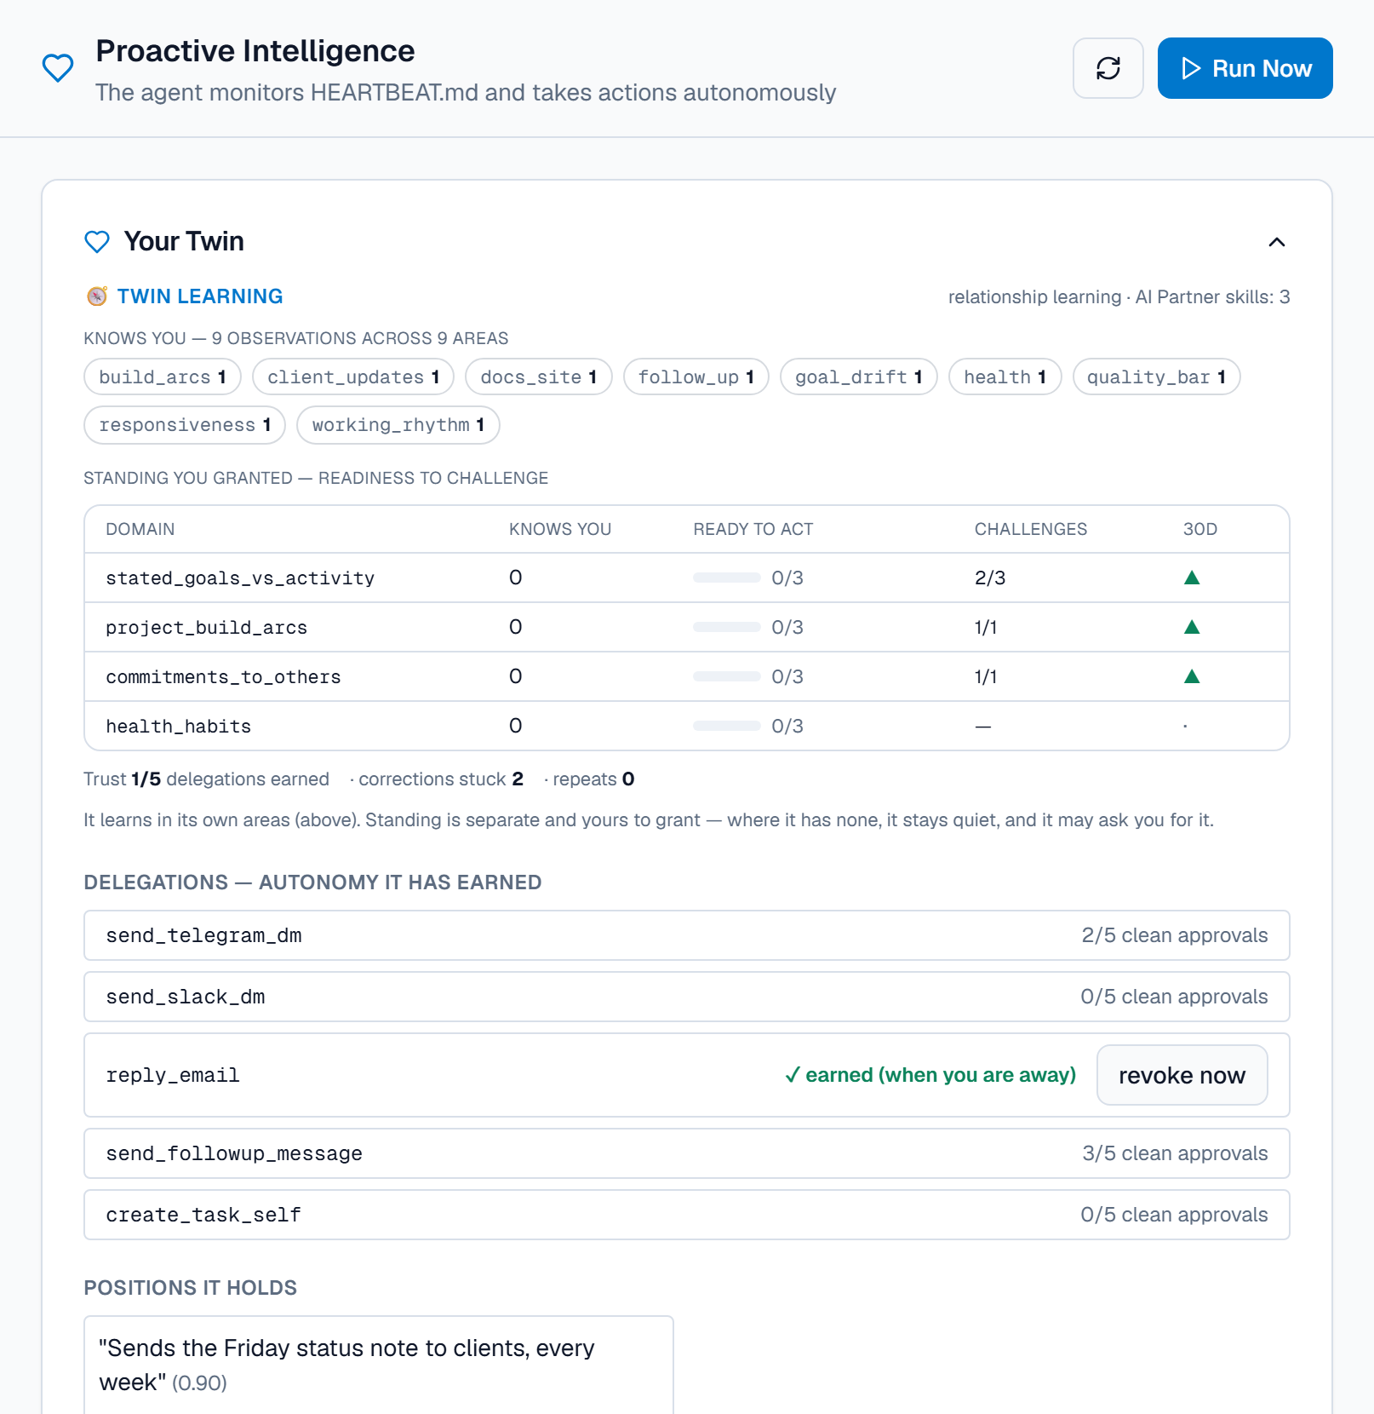The image size is (1374, 1414).
Task: Select the build_arcs observation chip
Action: (x=163, y=376)
